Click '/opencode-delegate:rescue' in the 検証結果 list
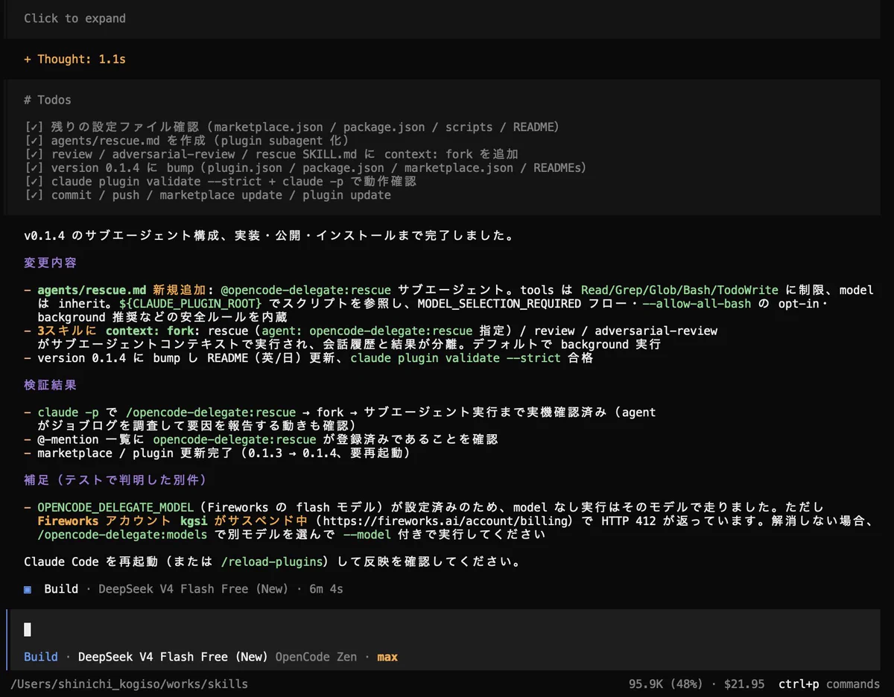Image resolution: width=894 pixels, height=697 pixels. [x=211, y=413]
